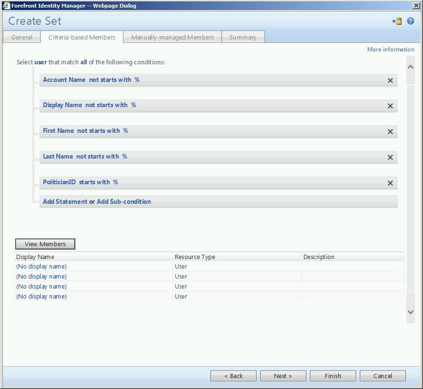Change Account Name 'not starts with' operator
This screenshot has width=423, height=389.
110,80
